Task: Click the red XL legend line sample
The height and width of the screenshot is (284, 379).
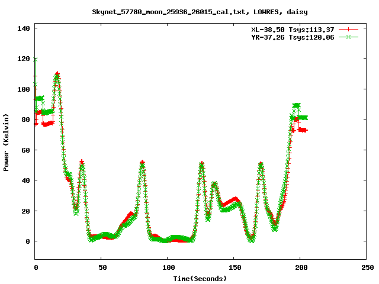Action: [348, 30]
